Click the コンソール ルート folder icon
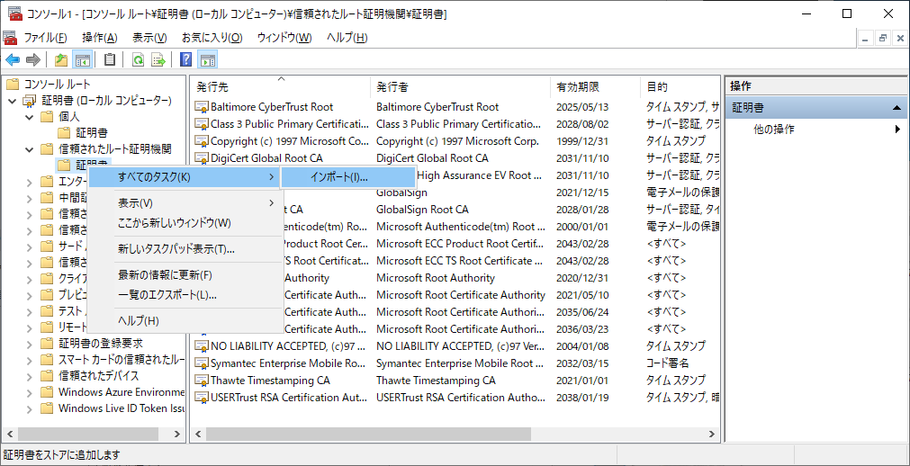The image size is (910, 466). pos(13,85)
